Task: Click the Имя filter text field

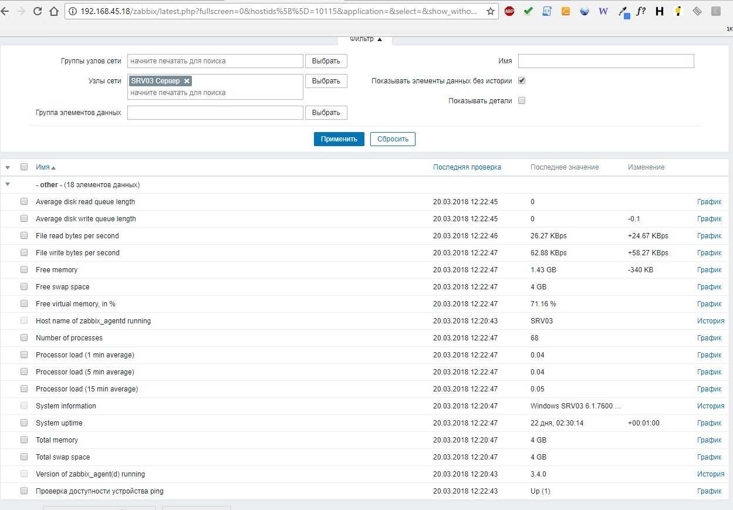Action: click(x=606, y=61)
